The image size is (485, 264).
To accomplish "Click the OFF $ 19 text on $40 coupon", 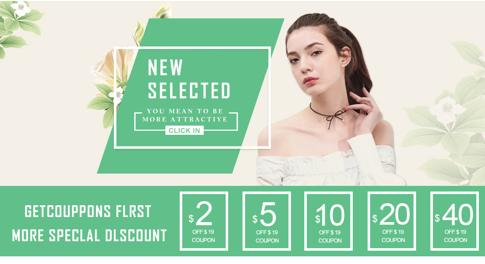I will click(x=455, y=232).
